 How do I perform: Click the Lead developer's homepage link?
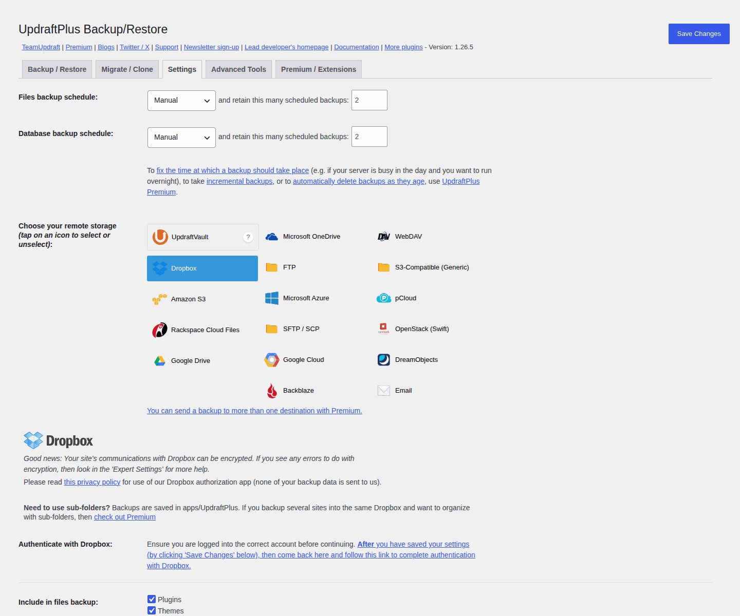tap(287, 47)
